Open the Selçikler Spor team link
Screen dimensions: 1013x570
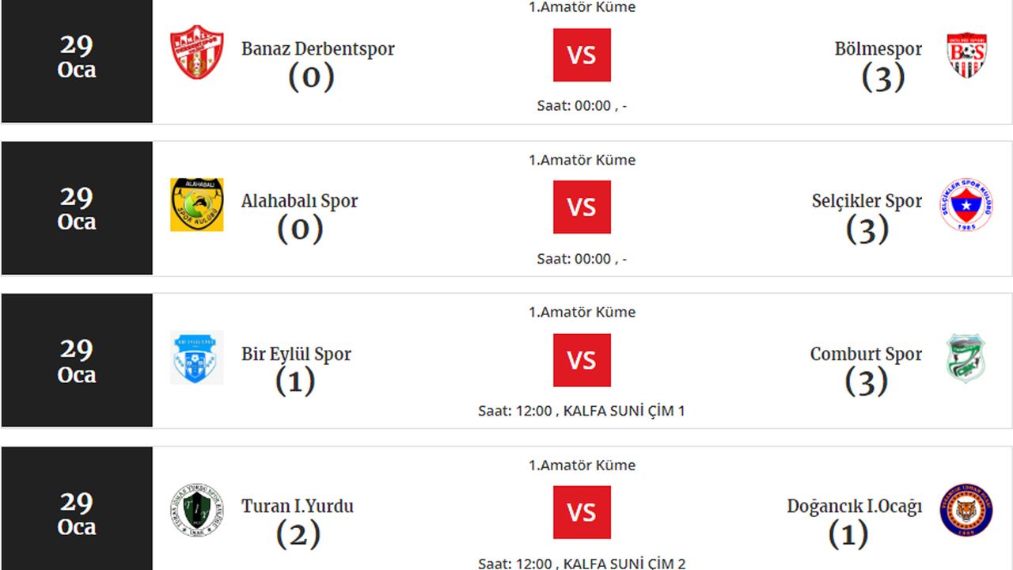coord(867,201)
